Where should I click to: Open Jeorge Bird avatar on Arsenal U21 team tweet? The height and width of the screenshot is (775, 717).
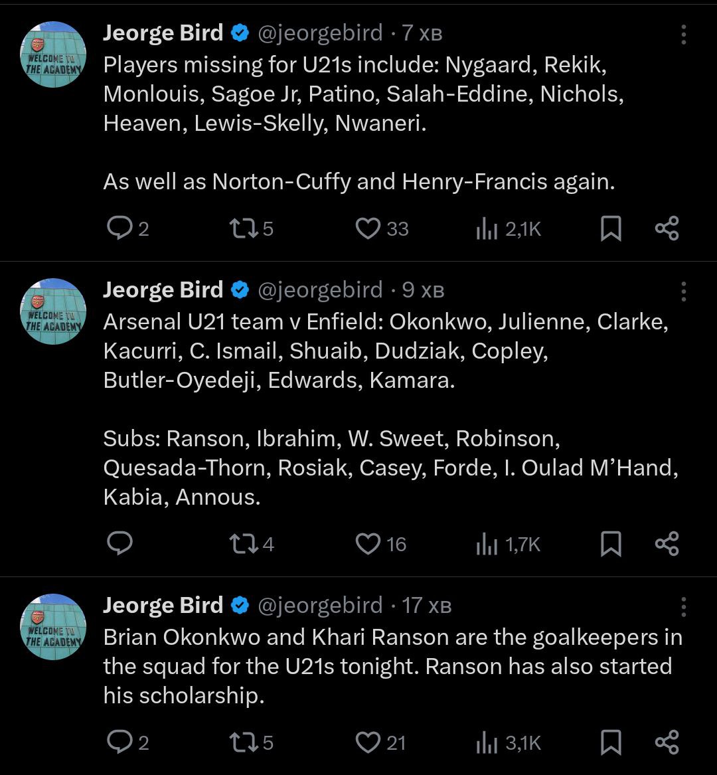tap(55, 311)
